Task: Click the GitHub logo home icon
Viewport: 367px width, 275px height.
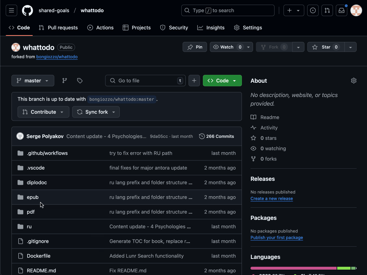Action: click(x=28, y=10)
